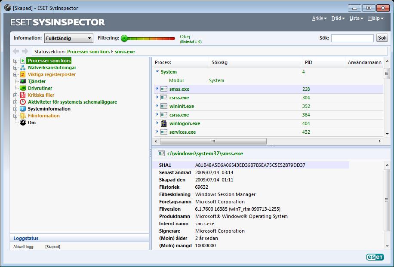394x267 pixels.
Task: Open the Lista menu
Action: point(356,18)
